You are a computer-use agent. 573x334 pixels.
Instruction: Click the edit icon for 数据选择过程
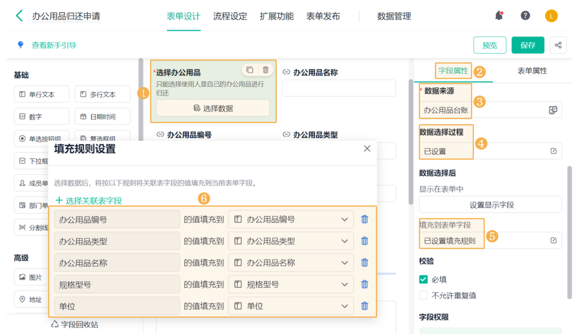(x=553, y=151)
